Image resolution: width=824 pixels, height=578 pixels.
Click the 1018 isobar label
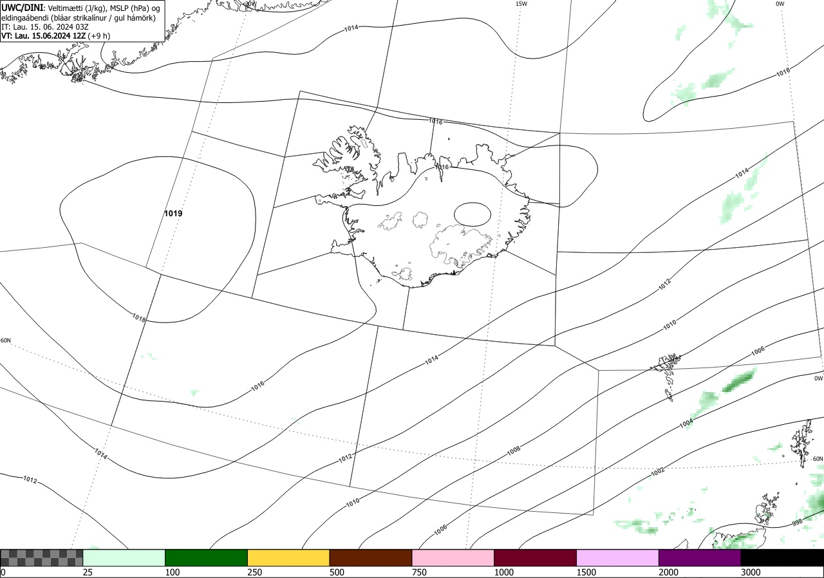138,318
